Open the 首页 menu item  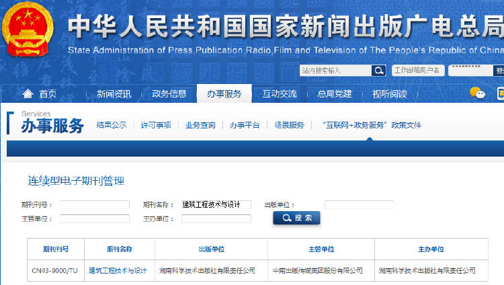tap(48, 94)
